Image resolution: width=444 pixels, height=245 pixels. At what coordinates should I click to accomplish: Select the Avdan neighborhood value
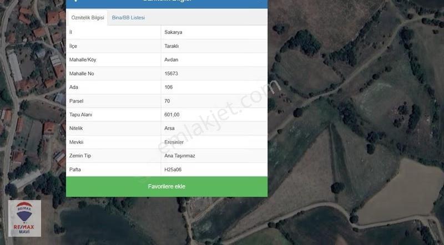tap(171, 60)
